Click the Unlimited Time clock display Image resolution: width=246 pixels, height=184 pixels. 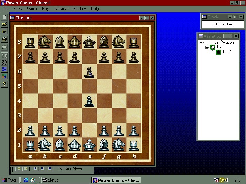pos(222,25)
